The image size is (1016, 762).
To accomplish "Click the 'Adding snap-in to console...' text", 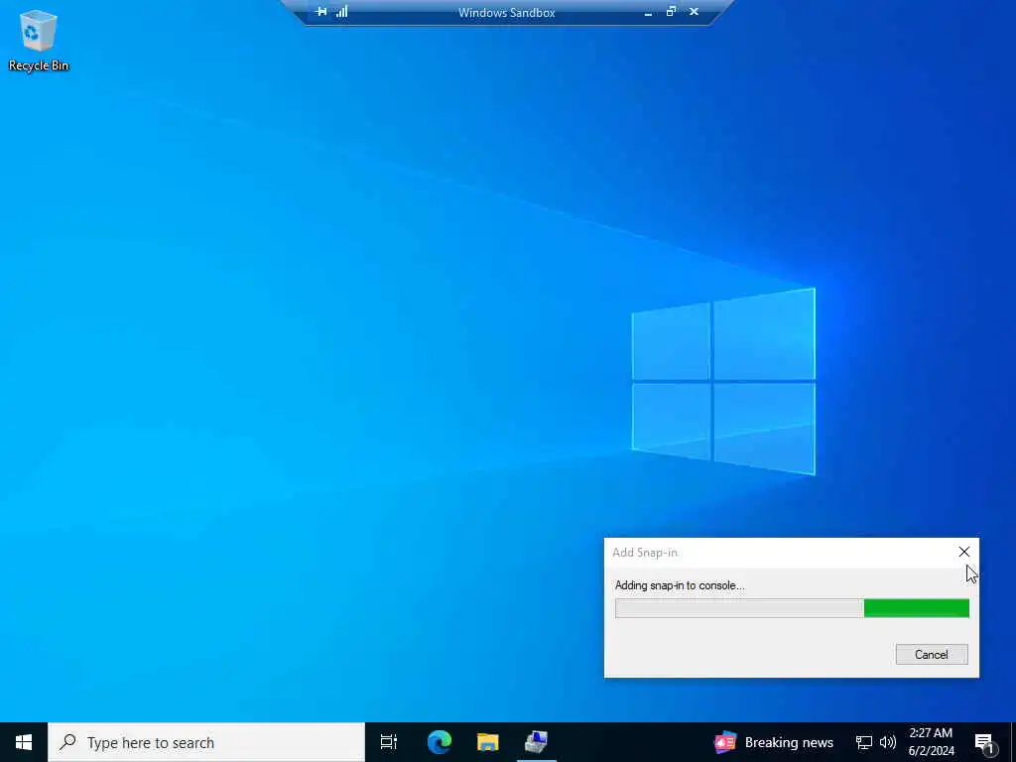I will [680, 585].
